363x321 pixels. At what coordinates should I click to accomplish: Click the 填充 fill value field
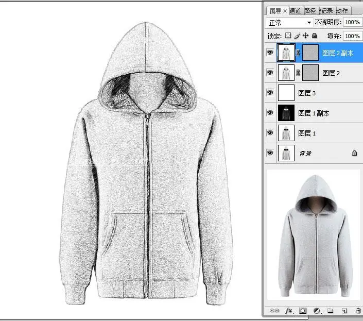(x=352, y=36)
